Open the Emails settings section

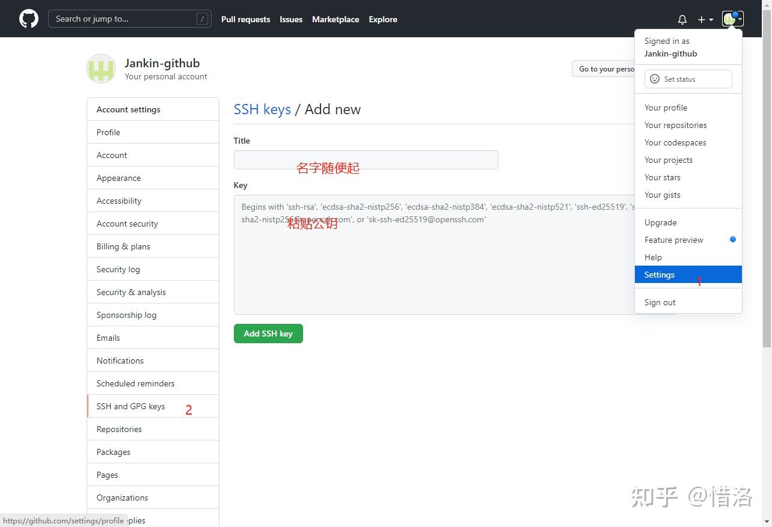pyautogui.click(x=108, y=338)
